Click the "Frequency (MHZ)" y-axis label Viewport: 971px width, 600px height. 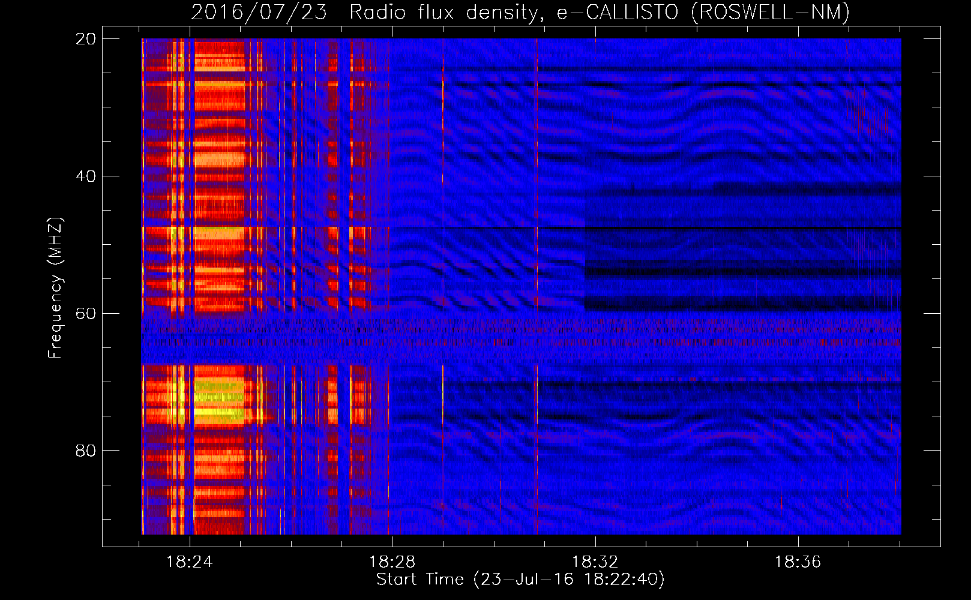[55, 289]
